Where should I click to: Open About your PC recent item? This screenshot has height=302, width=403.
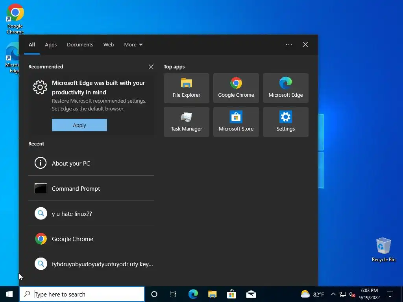click(91, 163)
